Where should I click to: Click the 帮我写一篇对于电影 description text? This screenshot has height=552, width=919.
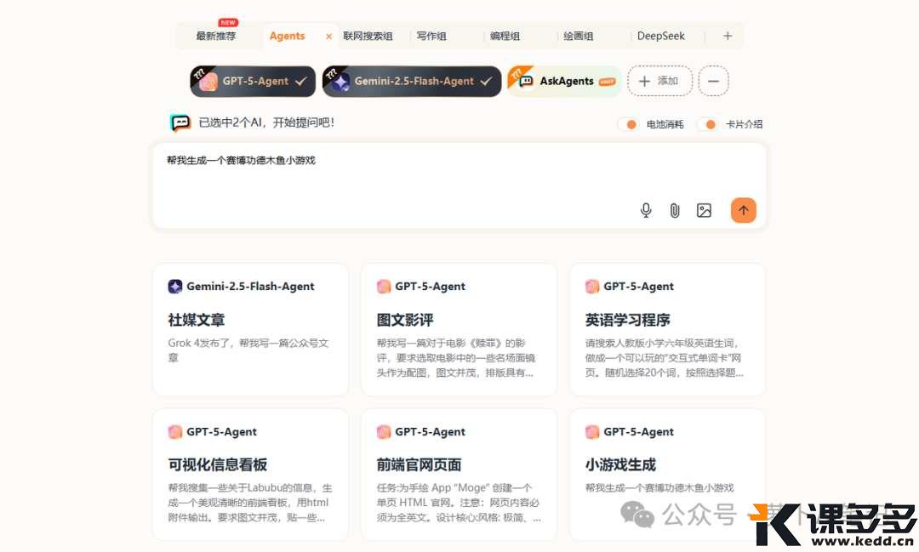(456, 357)
